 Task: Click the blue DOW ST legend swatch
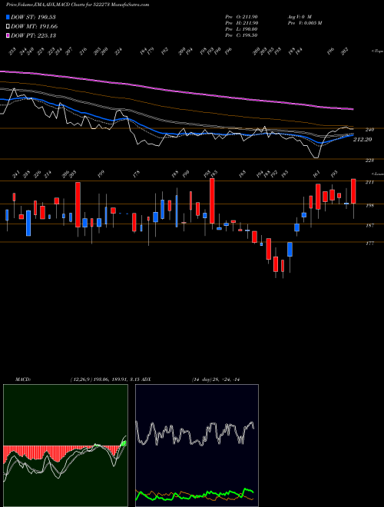point(8,17)
